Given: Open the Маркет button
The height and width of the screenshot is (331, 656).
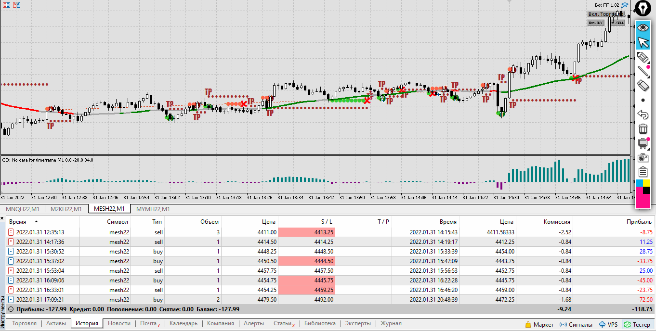Looking at the screenshot, I should point(539,325).
